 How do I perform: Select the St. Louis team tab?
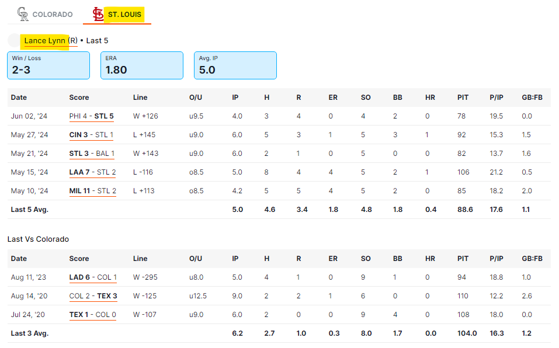click(117, 14)
